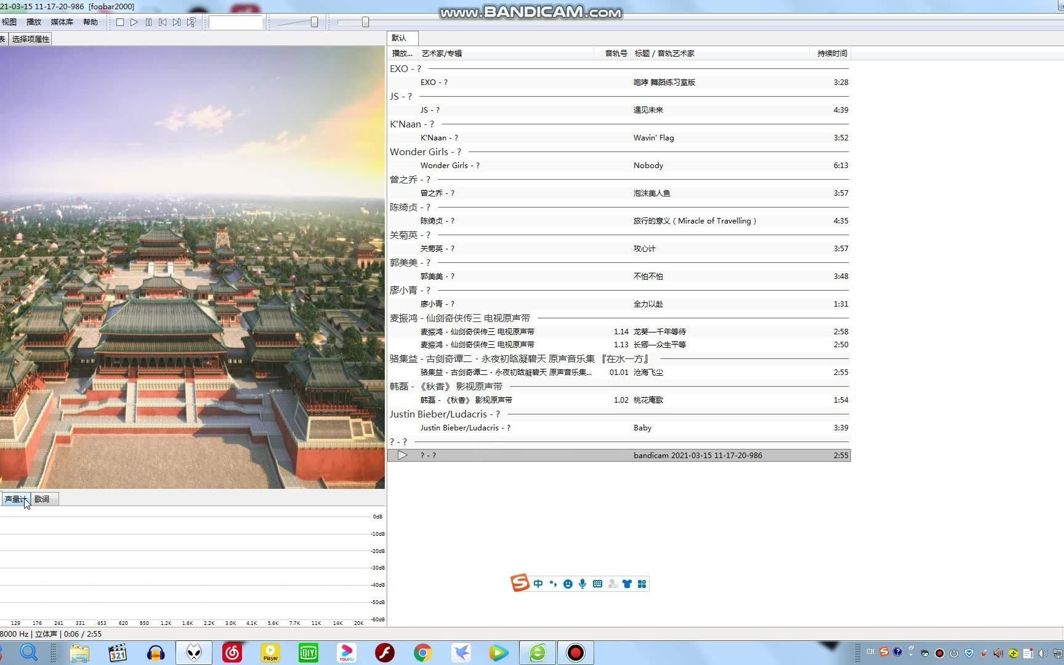Screen dimensions: 1064x665
Task: Toggle Sogou punctuation mode
Action: coord(553,584)
